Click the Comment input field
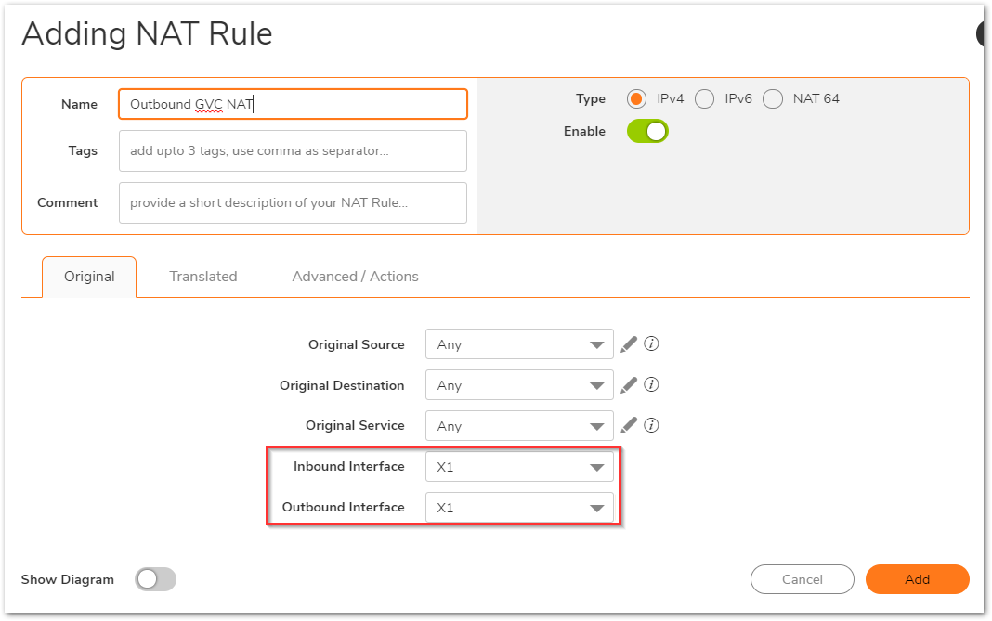992x621 pixels. (x=293, y=202)
